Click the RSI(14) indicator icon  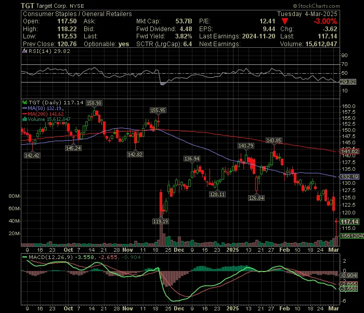(x=24, y=51)
